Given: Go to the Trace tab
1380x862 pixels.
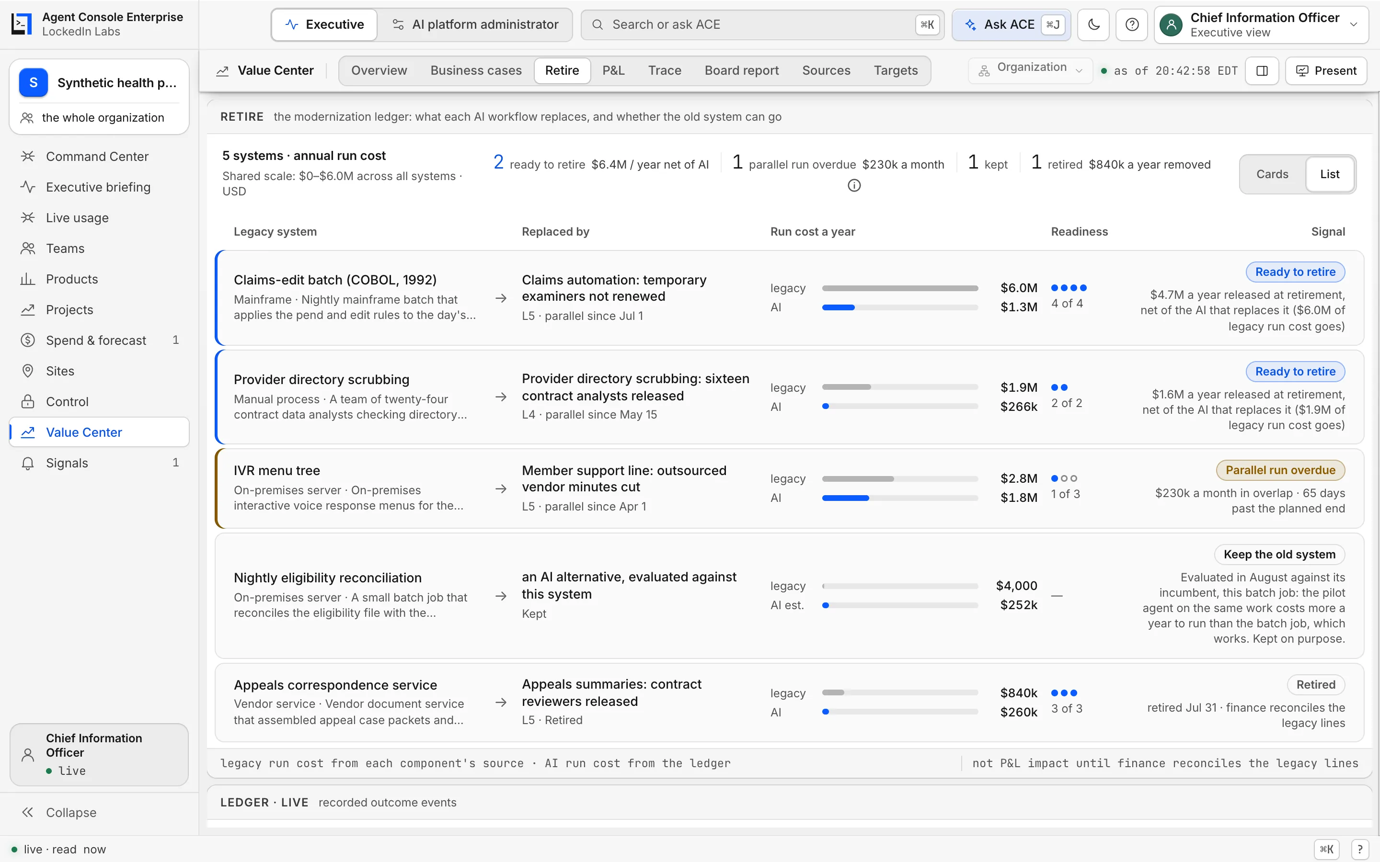Looking at the screenshot, I should coord(664,71).
